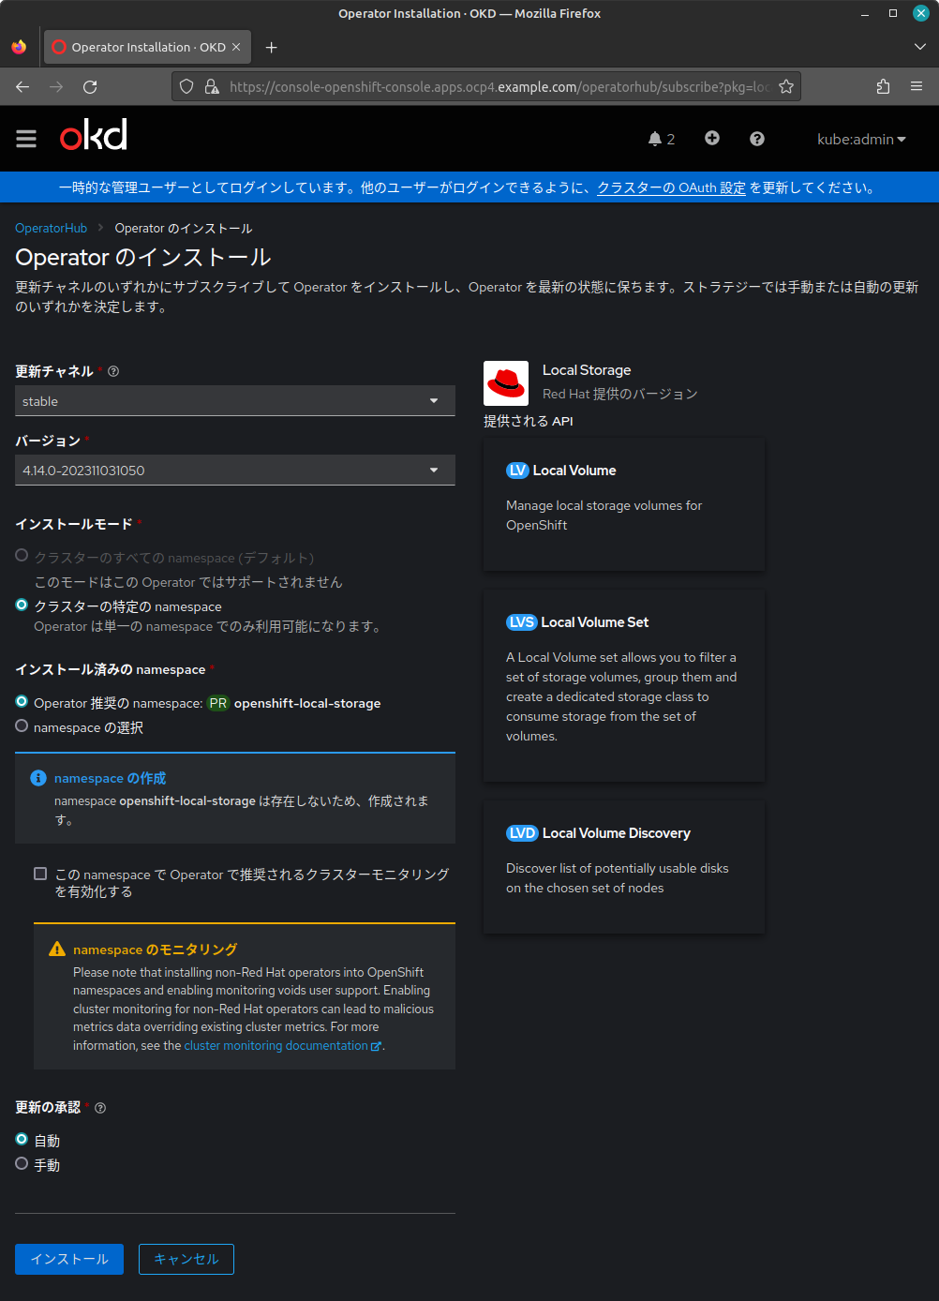Click the plus icon to import YAML
Viewport: 939px width, 1301px height.
[712, 138]
